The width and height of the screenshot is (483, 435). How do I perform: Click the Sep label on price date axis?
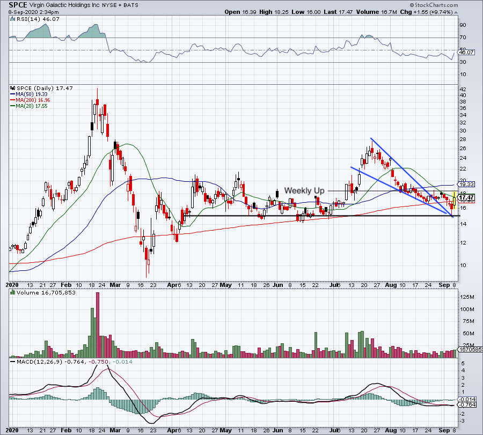[x=444, y=285]
